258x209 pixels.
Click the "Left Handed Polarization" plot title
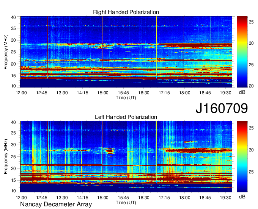coord(126,117)
